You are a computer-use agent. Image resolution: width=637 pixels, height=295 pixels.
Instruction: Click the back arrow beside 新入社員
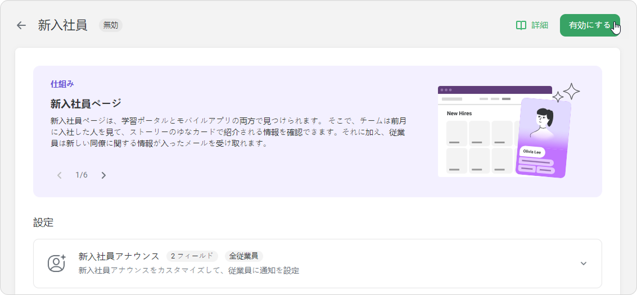[x=21, y=25]
